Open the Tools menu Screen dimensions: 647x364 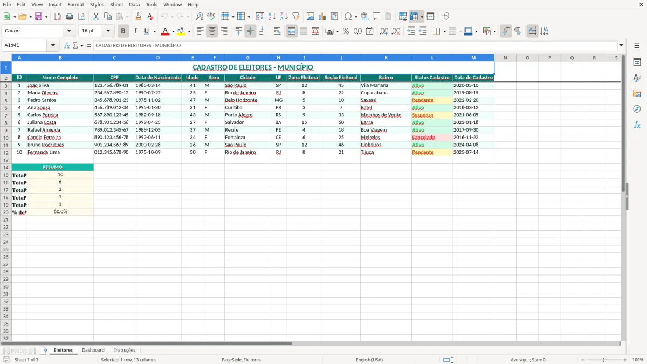pyautogui.click(x=152, y=4)
